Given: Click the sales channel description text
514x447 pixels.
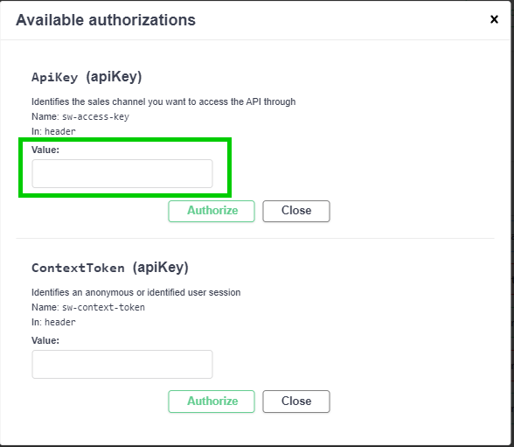Looking at the screenshot, I should tap(163, 101).
